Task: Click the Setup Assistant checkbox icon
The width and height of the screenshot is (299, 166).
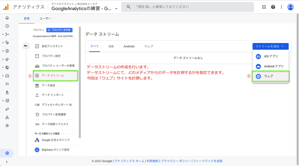Action: (37, 46)
